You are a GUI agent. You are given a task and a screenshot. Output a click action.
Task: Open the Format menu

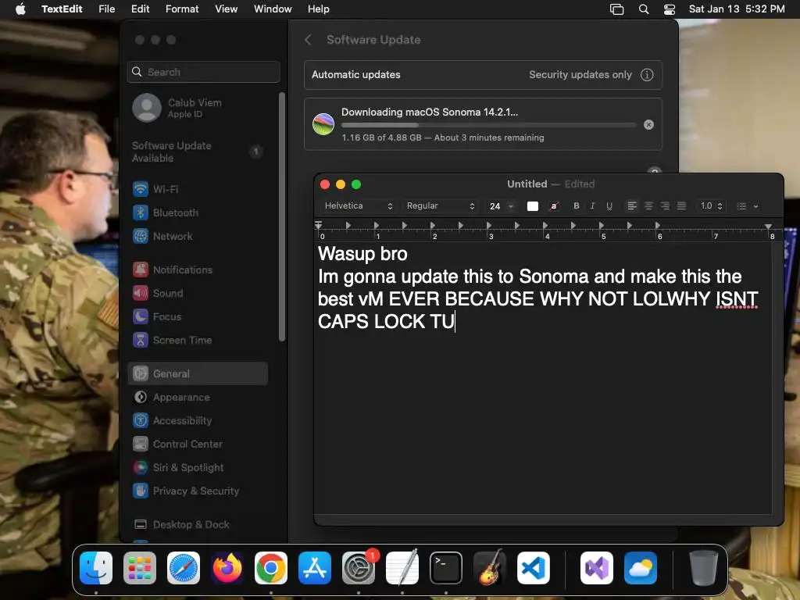click(182, 9)
